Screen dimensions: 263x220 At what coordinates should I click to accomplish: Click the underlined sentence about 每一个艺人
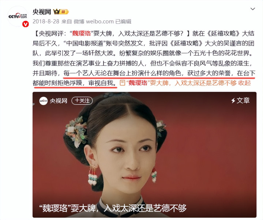coord(144,78)
